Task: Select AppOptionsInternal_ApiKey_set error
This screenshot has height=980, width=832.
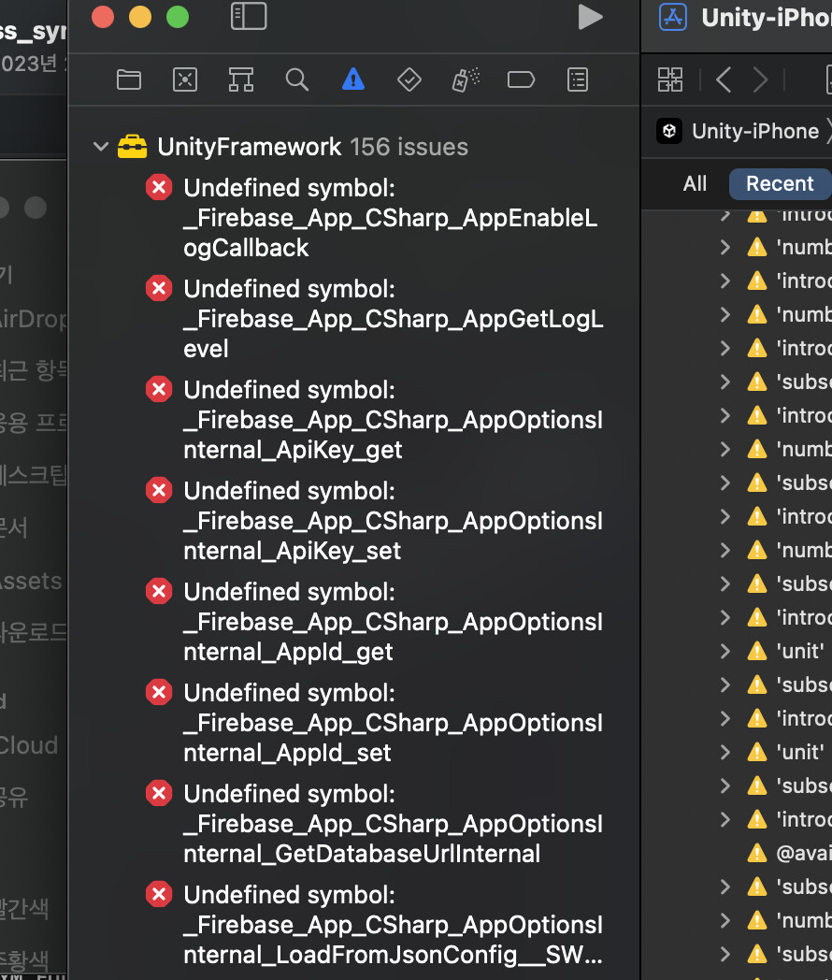Action: coord(394,521)
